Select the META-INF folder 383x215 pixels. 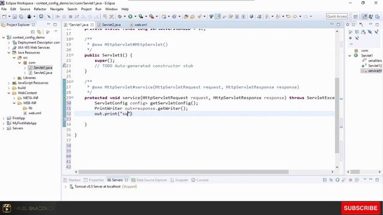[x=28, y=98]
